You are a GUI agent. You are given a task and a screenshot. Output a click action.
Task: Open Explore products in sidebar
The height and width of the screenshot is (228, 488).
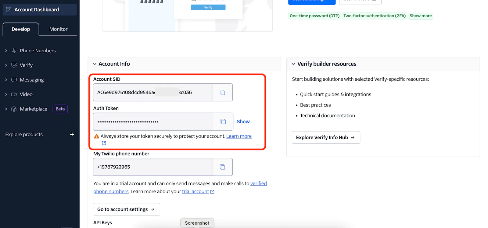tap(24, 135)
